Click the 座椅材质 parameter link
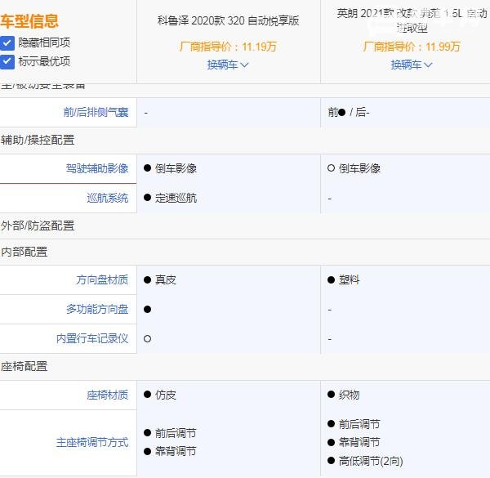This screenshot has height=478, width=490. click(x=108, y=395)
